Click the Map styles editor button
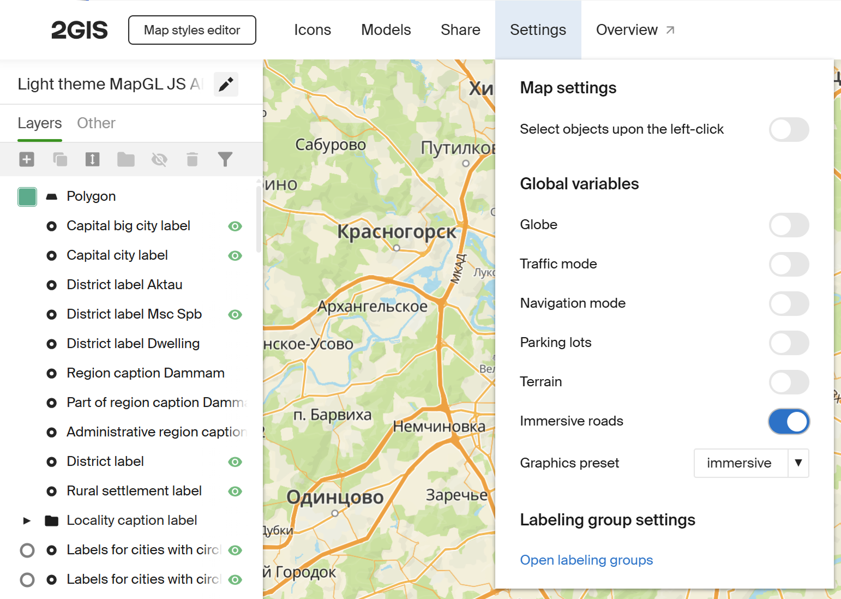 (192, 30)
